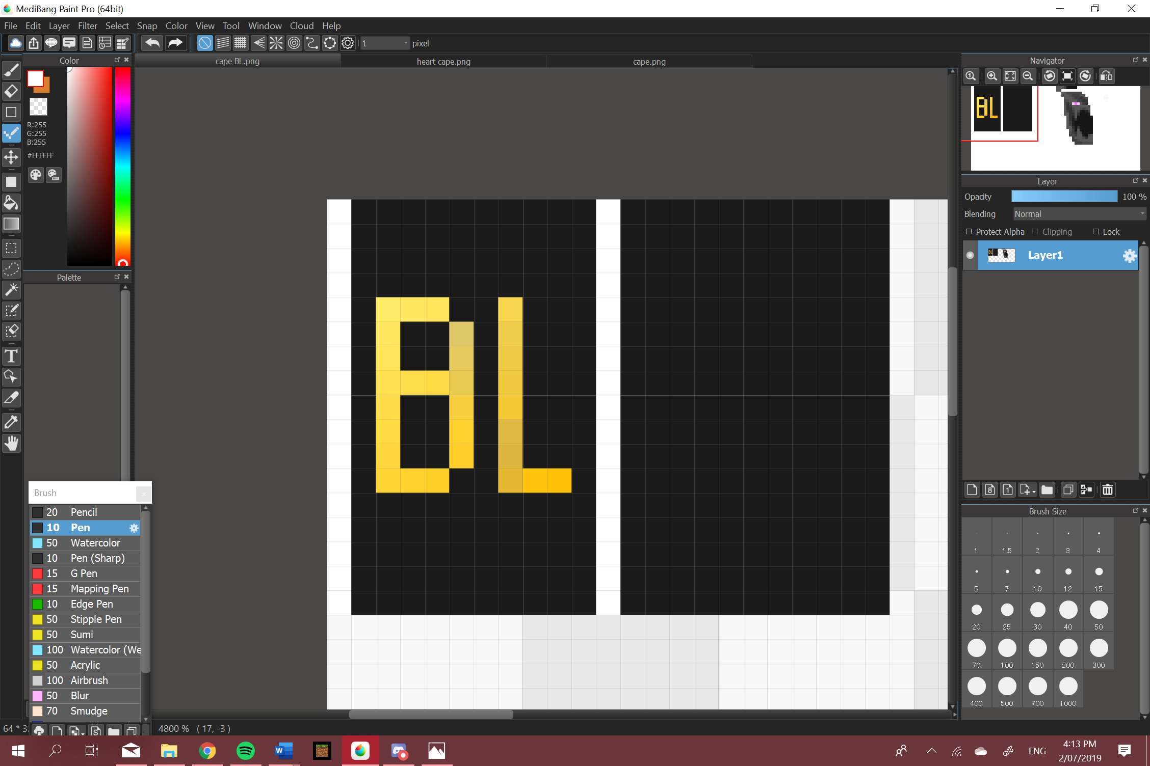Undock the Palette panel
This screenshot has width=1150, height=766.
[117, 277]
